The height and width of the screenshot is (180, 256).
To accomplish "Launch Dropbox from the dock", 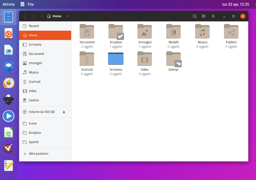I will click(9, 67).
